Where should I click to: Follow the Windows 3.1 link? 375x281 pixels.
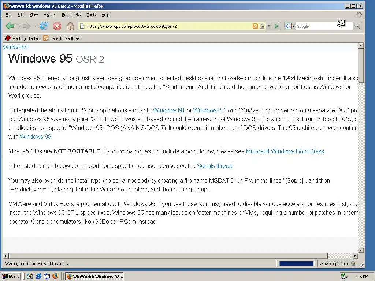[209, 110]
